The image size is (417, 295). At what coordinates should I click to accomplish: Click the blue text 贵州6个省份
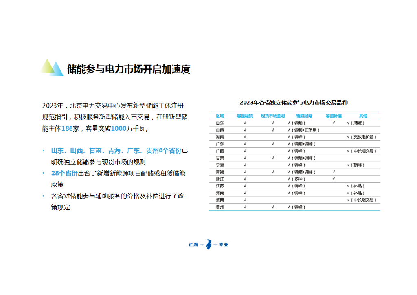tap(164, 151)
